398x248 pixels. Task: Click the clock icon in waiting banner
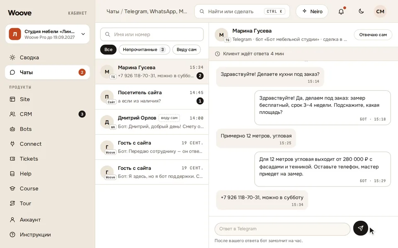pos(217,54)
